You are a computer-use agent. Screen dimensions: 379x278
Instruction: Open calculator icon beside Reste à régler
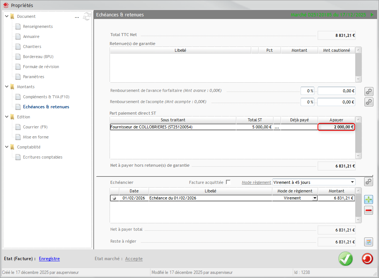(369, 242)
